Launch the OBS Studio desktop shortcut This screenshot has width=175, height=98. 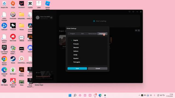[4, 82]
